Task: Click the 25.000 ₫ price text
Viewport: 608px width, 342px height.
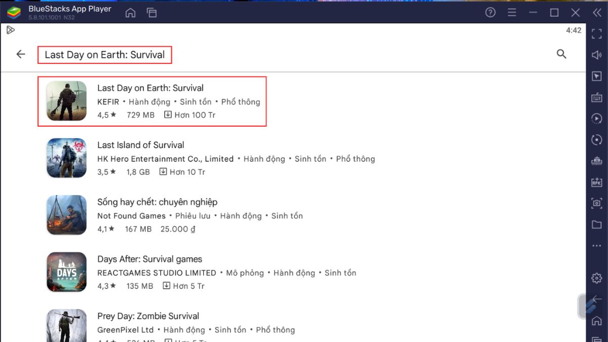Action: [x=178, y=229]
